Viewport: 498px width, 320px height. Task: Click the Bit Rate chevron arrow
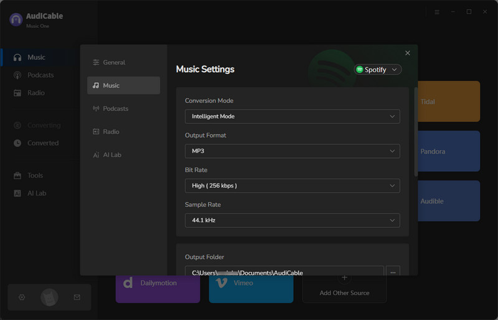pos(392,186)
